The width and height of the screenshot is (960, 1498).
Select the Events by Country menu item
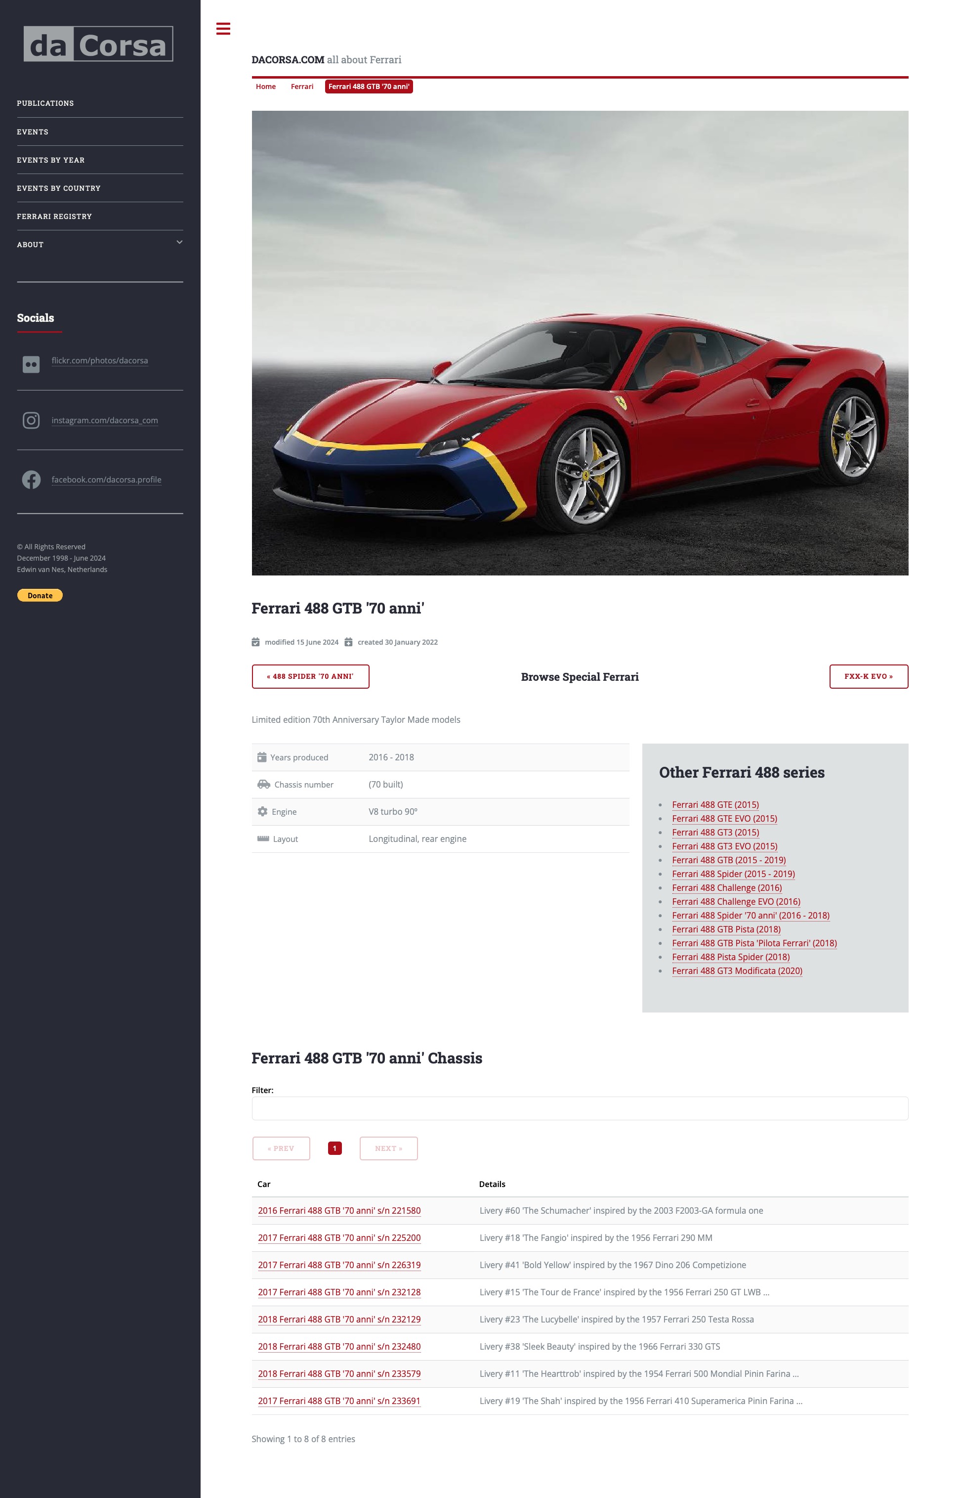click(58, 187)
